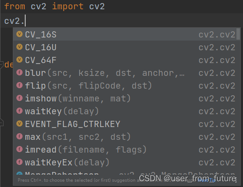Pick the EVENT_FLAG_CTRLKEY completion entry
The width and height of the screenshot is (243, 187).
(125, 124)
